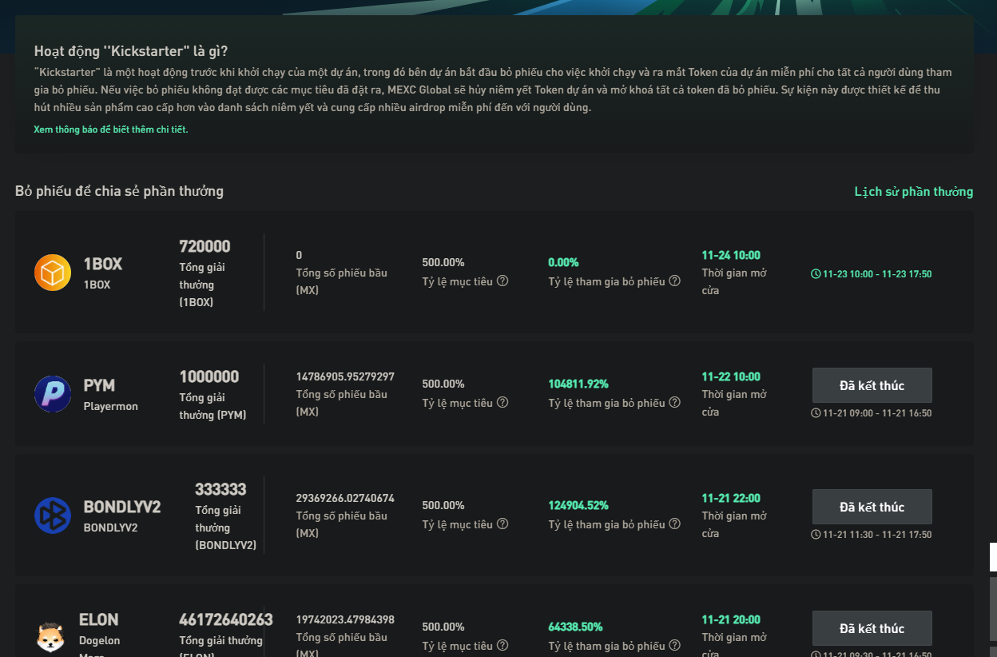
Task: Click vote total 19742023.47984398
Action: coord(345,619)
